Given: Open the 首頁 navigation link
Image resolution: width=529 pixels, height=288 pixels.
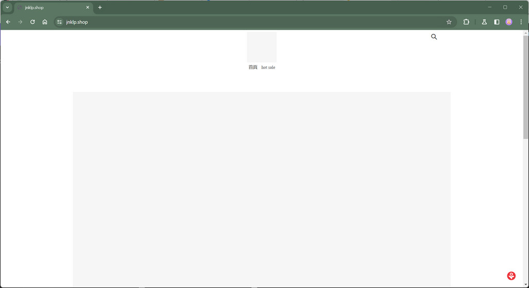Looking at the screenshot, I should [253, 67].
